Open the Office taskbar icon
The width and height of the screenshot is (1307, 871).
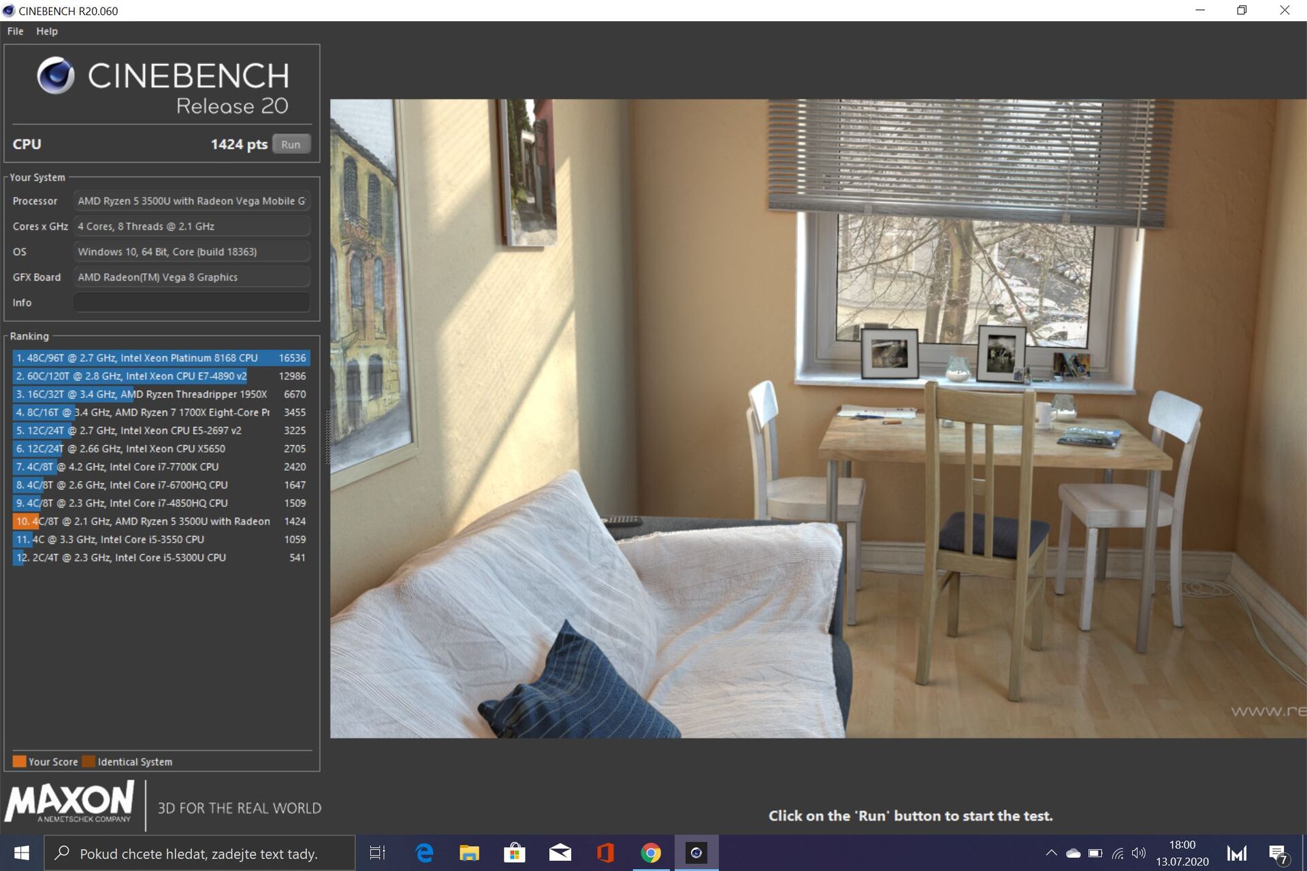click(604, 853)
